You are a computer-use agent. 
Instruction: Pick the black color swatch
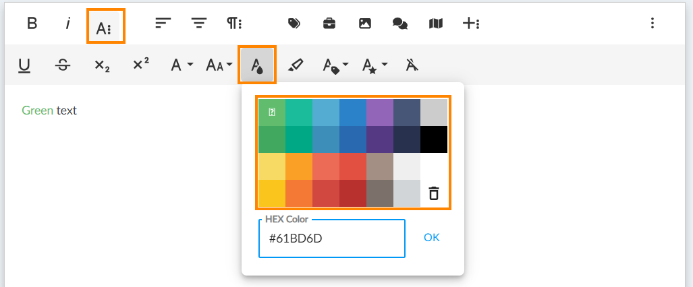tap(434, 139)
